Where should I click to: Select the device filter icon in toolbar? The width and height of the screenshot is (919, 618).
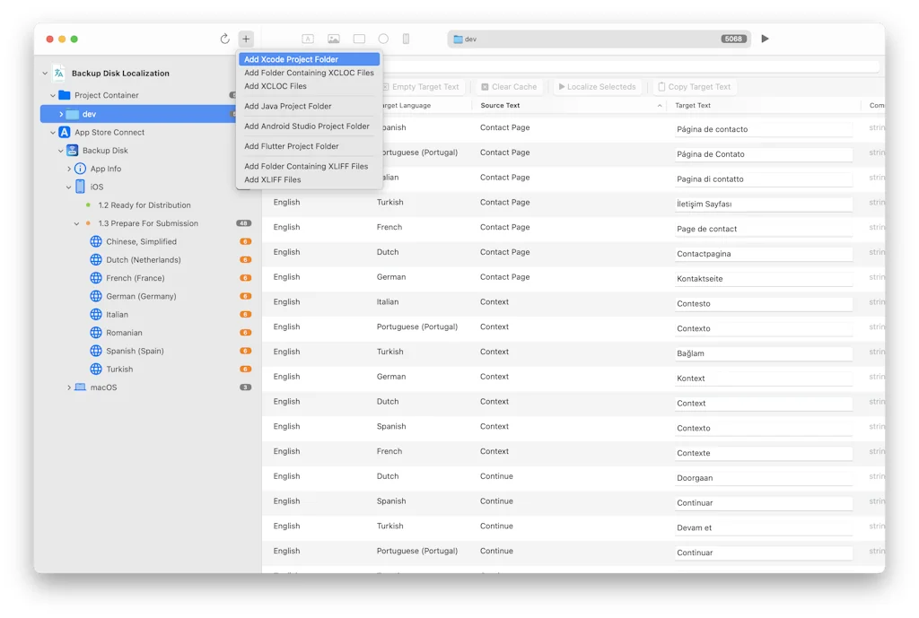point(406,39)
